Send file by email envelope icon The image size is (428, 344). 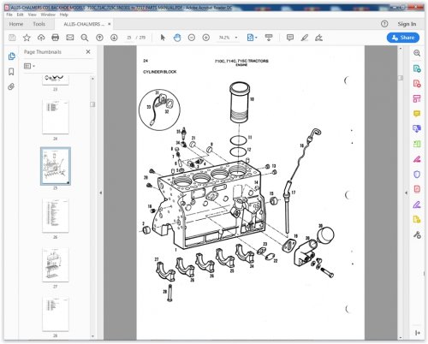[70, 38]
